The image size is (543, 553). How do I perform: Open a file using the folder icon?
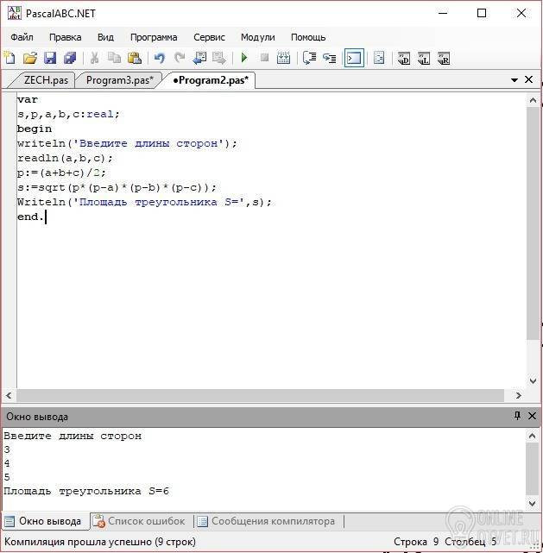(30, 58)
